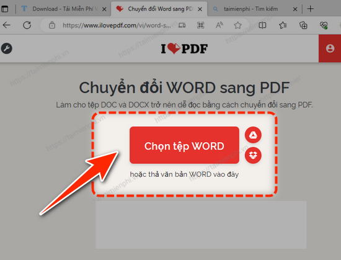Open Collections icon
Image resolution: width=341 pixels, height=260 pixels.
[303, 25]
